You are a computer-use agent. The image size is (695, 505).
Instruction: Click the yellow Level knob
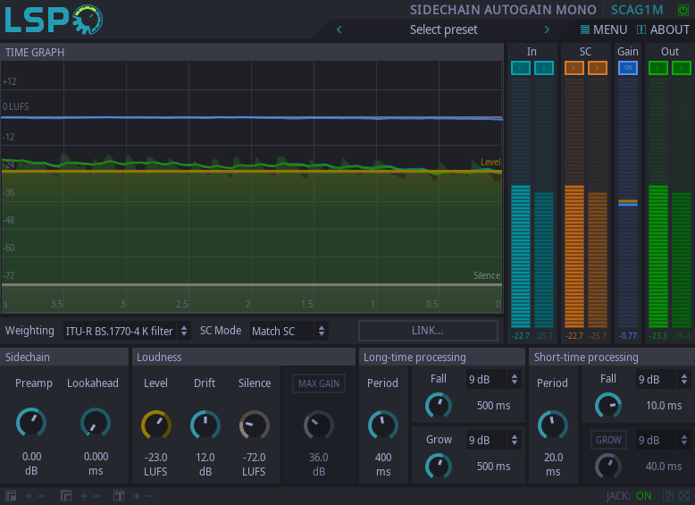(x=156, y=425)
